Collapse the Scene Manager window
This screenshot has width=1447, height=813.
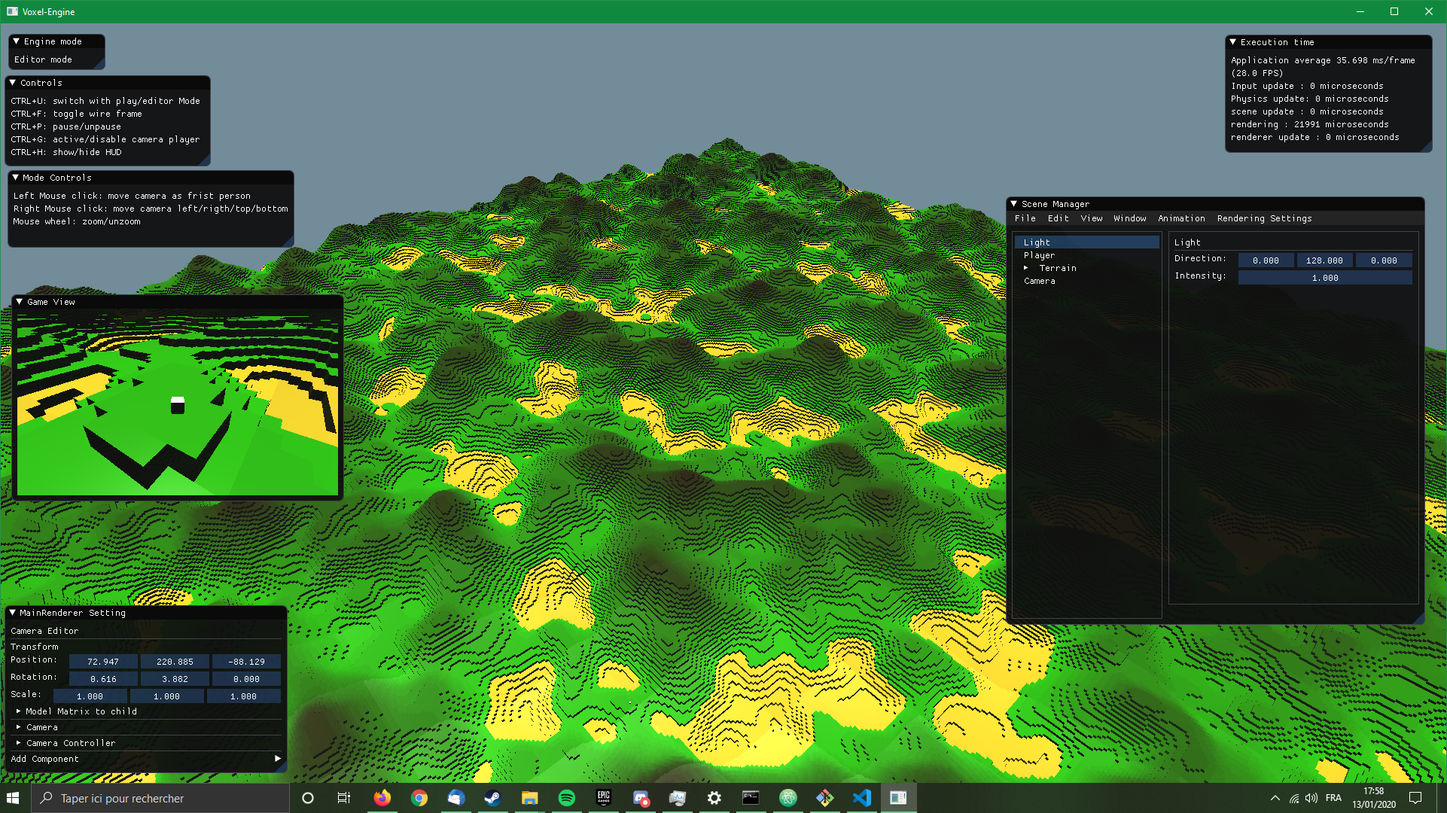click(1014, 204)
